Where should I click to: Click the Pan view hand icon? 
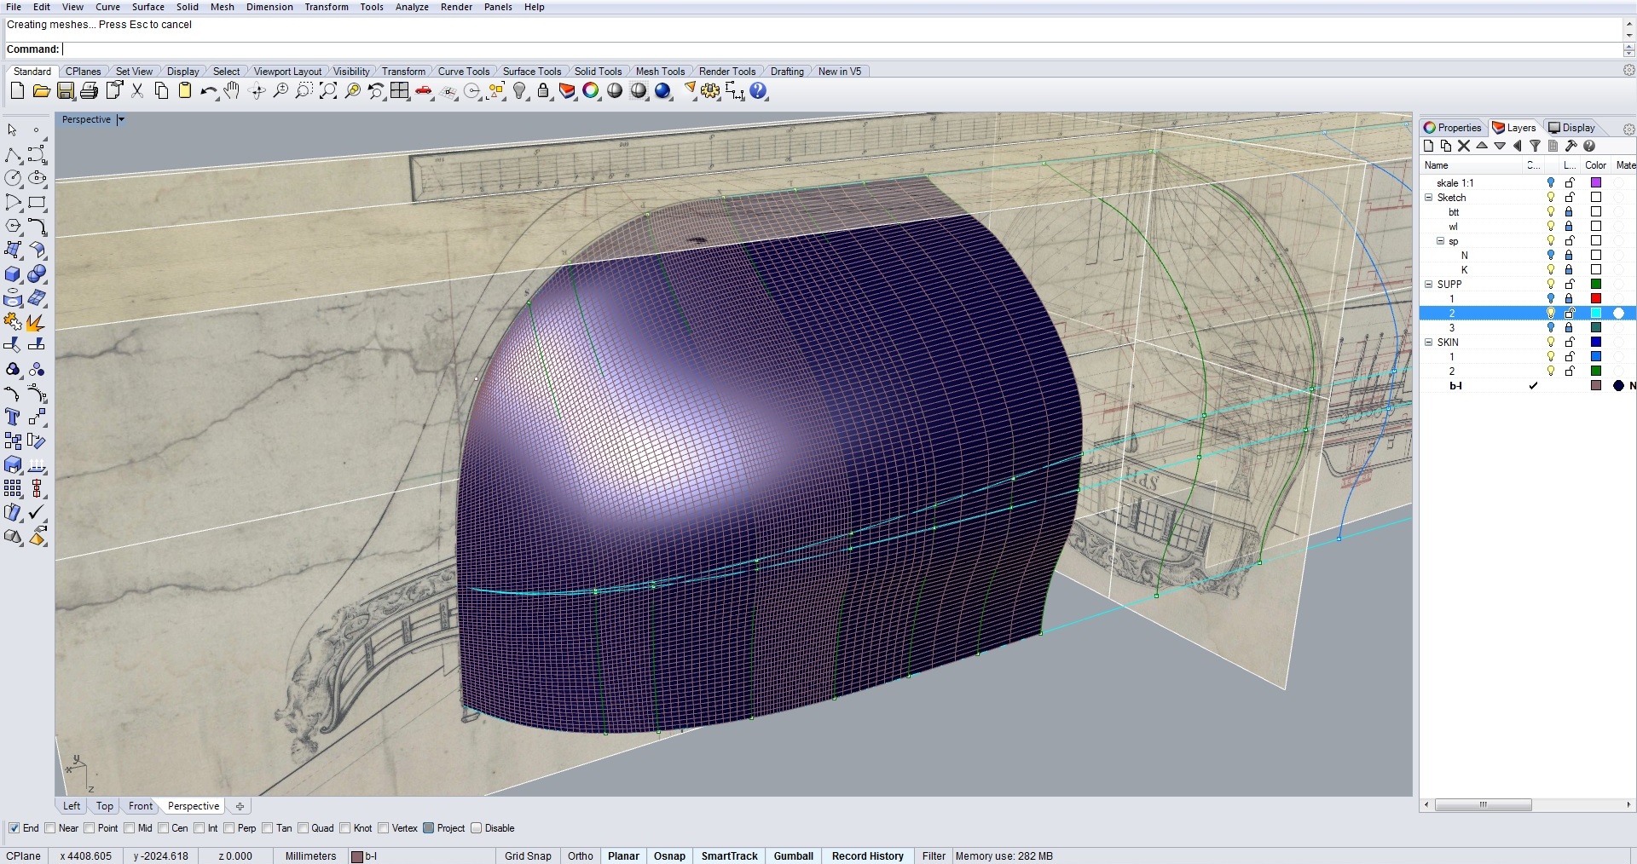(x=232, y=91)
